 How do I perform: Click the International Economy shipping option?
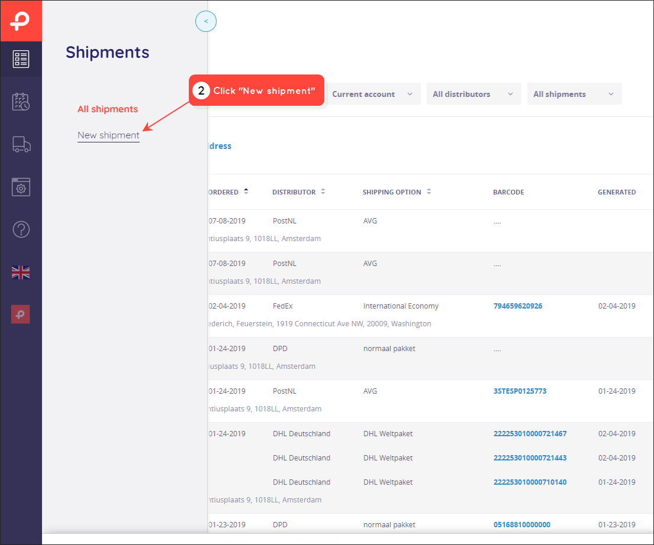pyautogui.click(x=401, y=306)
